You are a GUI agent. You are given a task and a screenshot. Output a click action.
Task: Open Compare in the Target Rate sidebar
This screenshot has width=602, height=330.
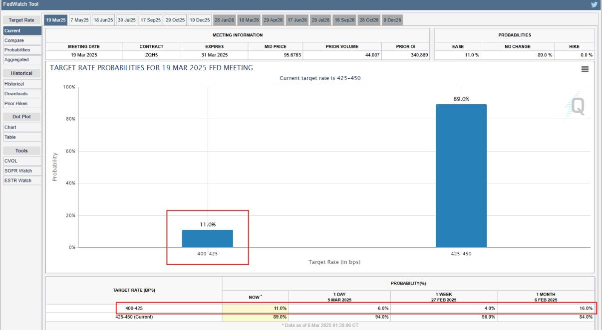point(14,40)
